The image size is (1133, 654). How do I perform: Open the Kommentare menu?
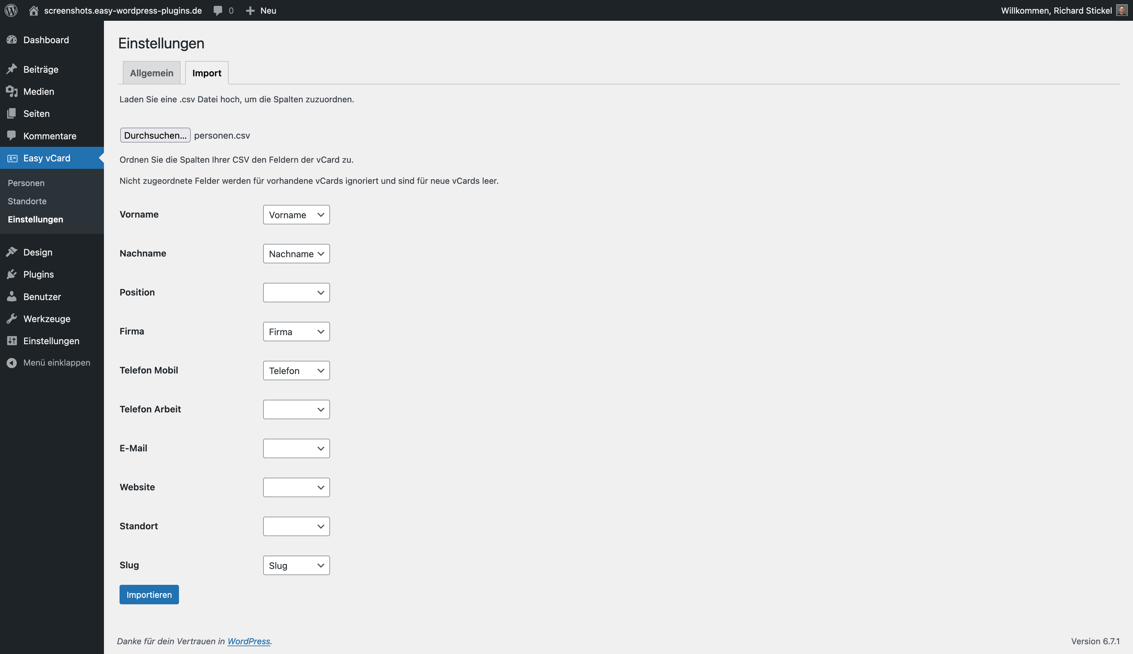pos(52,136)
